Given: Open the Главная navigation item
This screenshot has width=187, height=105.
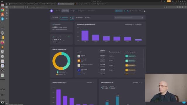Looking at the screenshot, I should (58, 11).
